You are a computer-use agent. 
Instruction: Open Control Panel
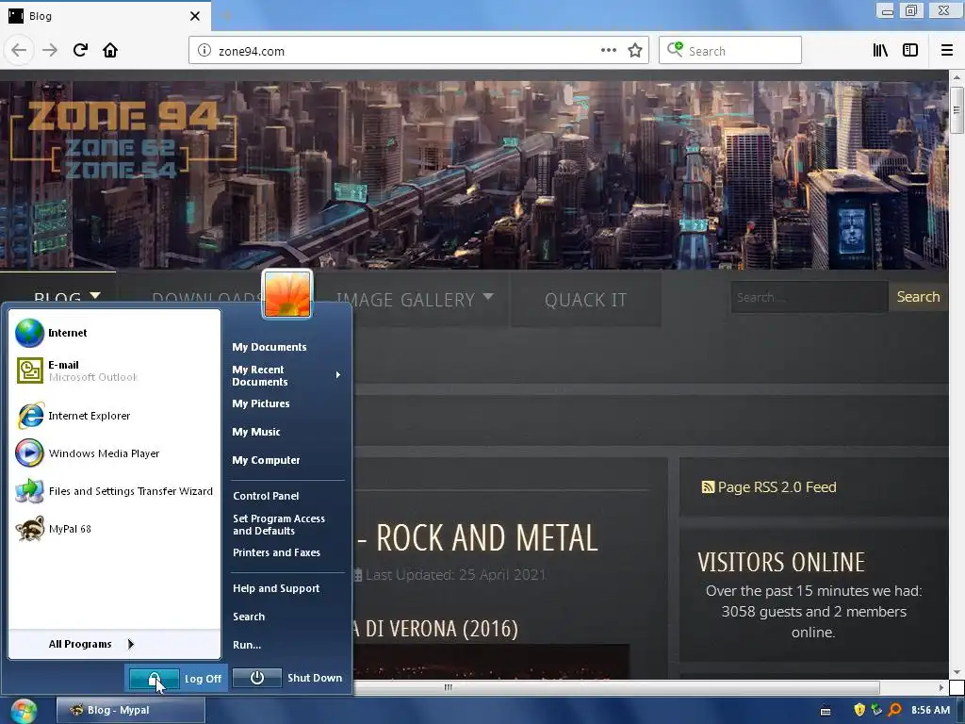coord(266,496)
